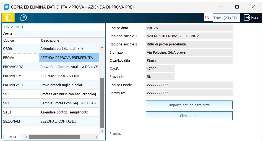
Task: Toggle the side panel icon in the toolbar
Action: coord(8,18)
